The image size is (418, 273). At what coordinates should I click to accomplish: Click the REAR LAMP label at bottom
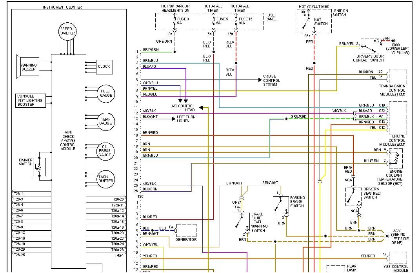point(352,268)
